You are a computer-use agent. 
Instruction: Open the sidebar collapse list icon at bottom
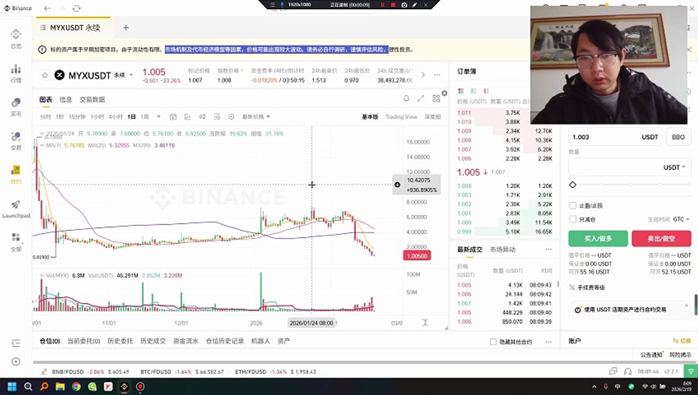(16, 343)
